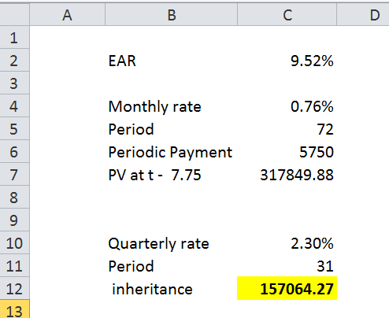Viewport: 389px width, 318px height.
Task: Click the 0.76% value cell
Action: coord(287,106)
